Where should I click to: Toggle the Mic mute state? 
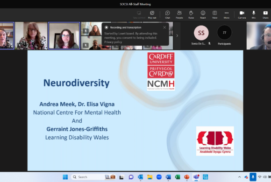254,14
